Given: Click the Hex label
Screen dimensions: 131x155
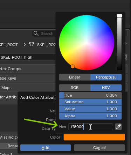Looking at the screenshot, I should [63, 127].
